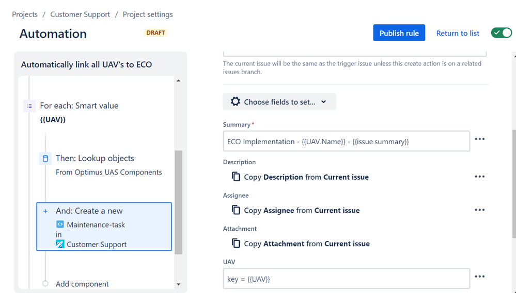Click into the UAV key input field
516x293 pixels.
point(346,279)
